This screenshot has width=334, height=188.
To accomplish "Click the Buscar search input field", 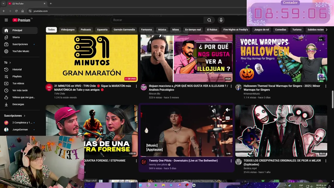I will click(157, 20).
